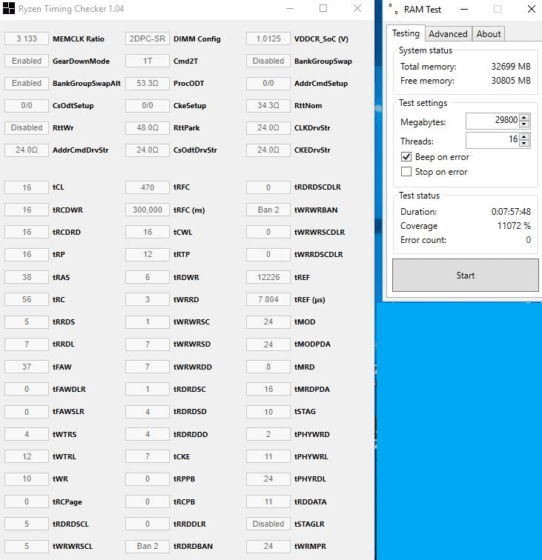The width and height of the screenshot is (542, 560).
Task: Decrease Megabytes with the down arrow
Action: tap(524, 124)
